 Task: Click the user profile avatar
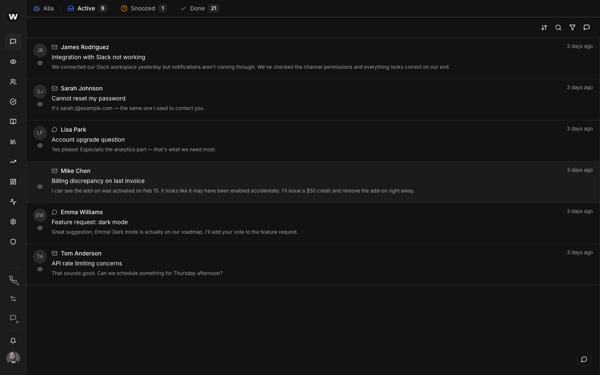13,358
